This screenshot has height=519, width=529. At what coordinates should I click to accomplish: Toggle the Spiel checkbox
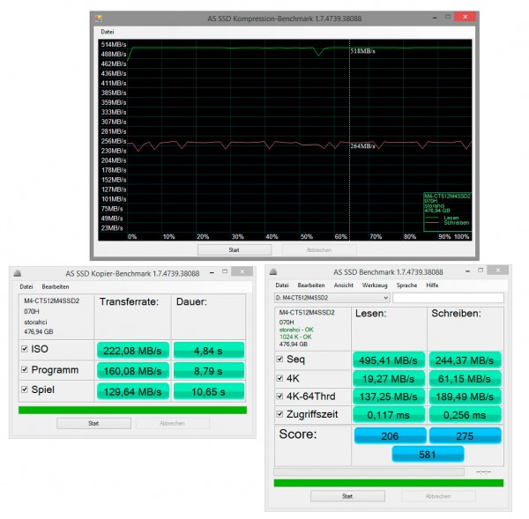25,389
